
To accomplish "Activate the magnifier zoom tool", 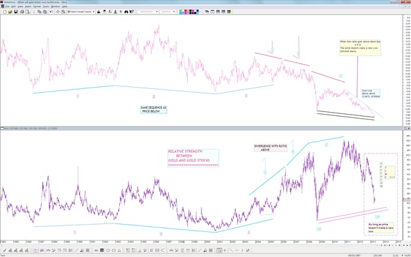I will [63, 12].
